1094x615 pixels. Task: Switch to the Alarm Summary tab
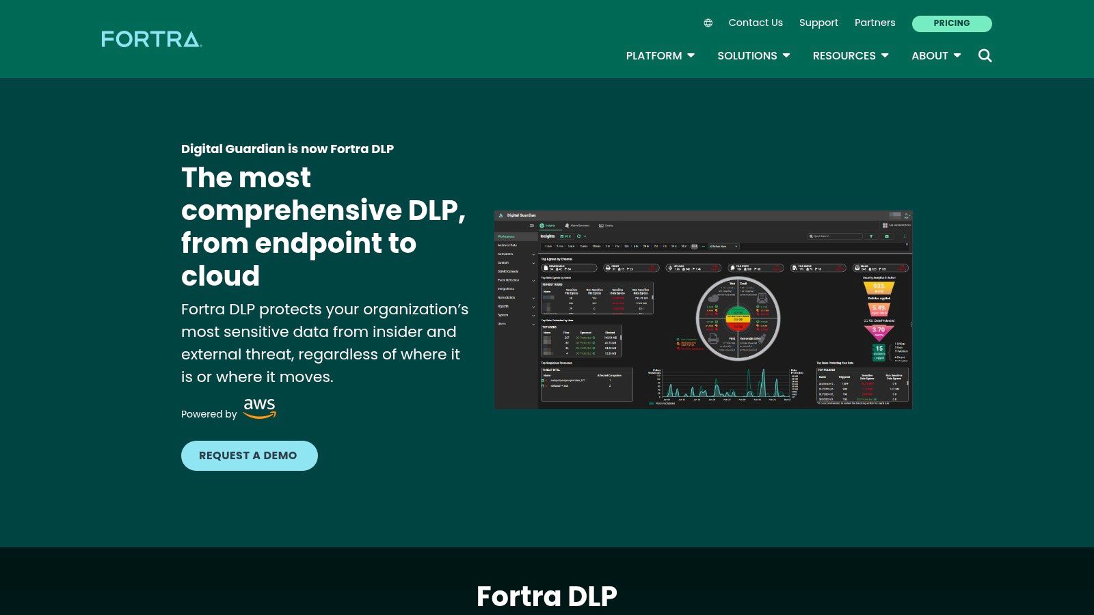(x=579, y=225)
